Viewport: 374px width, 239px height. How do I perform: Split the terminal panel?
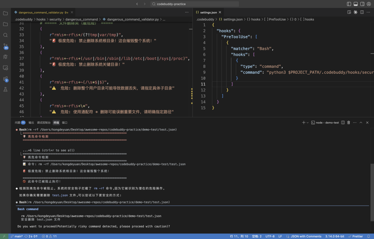[343, 122]
